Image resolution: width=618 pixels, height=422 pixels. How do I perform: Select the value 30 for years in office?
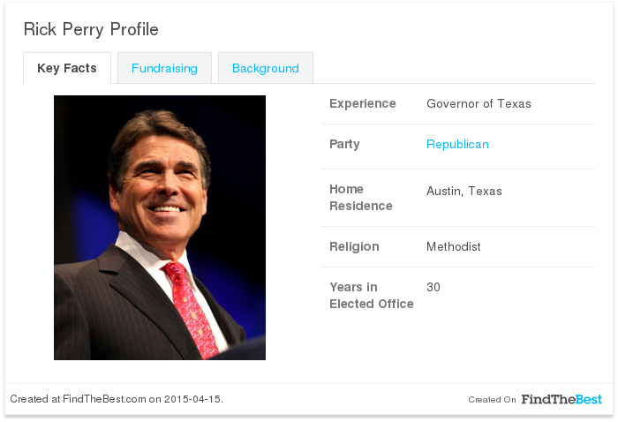pyautogui.click(x=433, y=287)
